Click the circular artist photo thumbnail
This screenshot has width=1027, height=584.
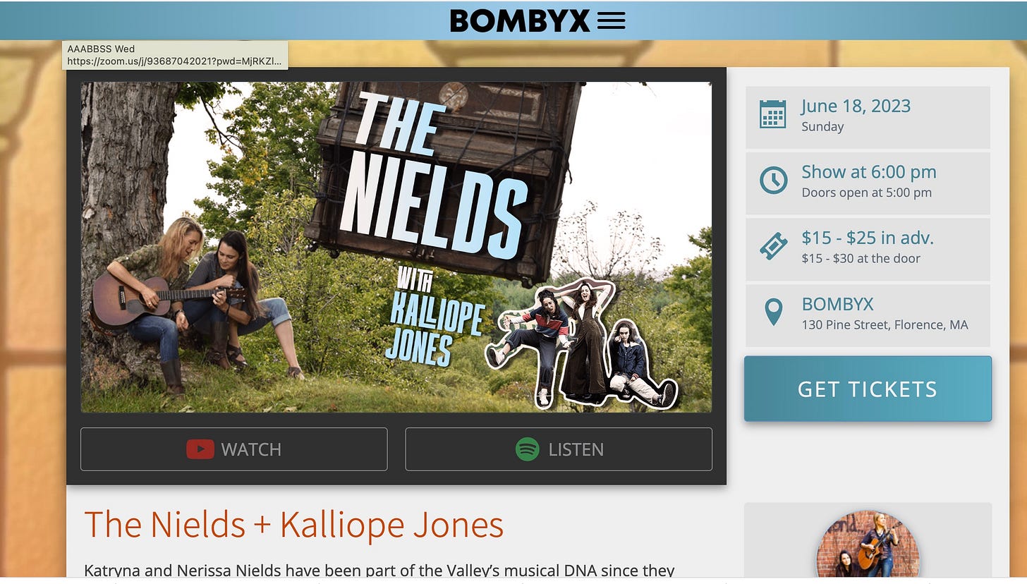point(868,544)
